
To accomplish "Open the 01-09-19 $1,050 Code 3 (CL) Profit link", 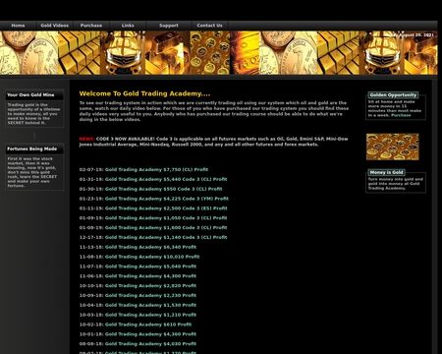I will 166,218.
